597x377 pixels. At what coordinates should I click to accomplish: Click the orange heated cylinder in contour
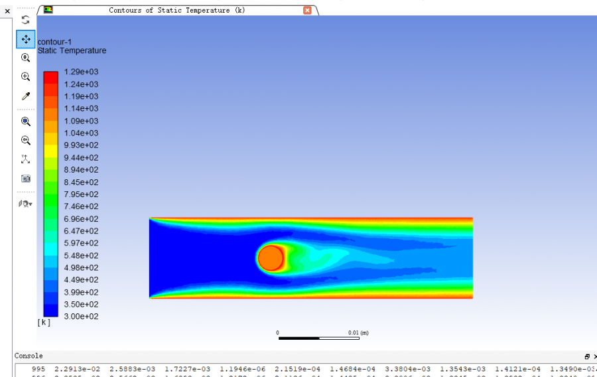click(271, 258)
